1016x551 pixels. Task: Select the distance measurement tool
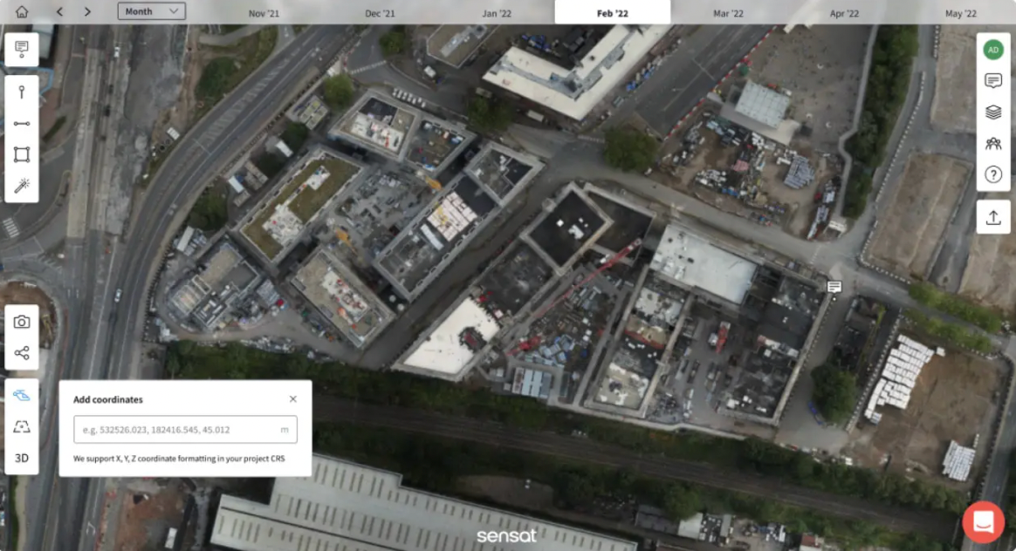point(21,123)
